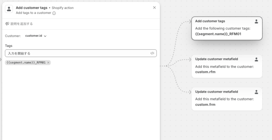Click the {{segment.name}}_RFM01 tag chip text
Screen dimensions: 272x140
point(26,63)
